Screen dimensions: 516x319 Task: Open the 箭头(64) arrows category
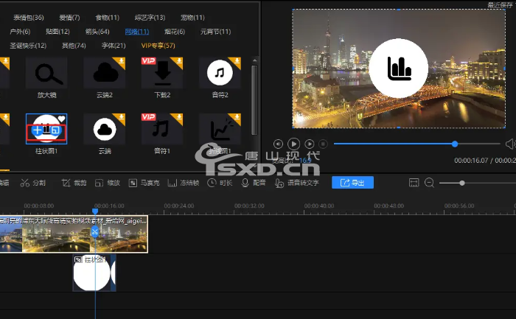click(x=97, y=32)
